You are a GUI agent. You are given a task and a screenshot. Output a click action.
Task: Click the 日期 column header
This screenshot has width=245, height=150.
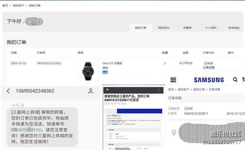point(14,53)
